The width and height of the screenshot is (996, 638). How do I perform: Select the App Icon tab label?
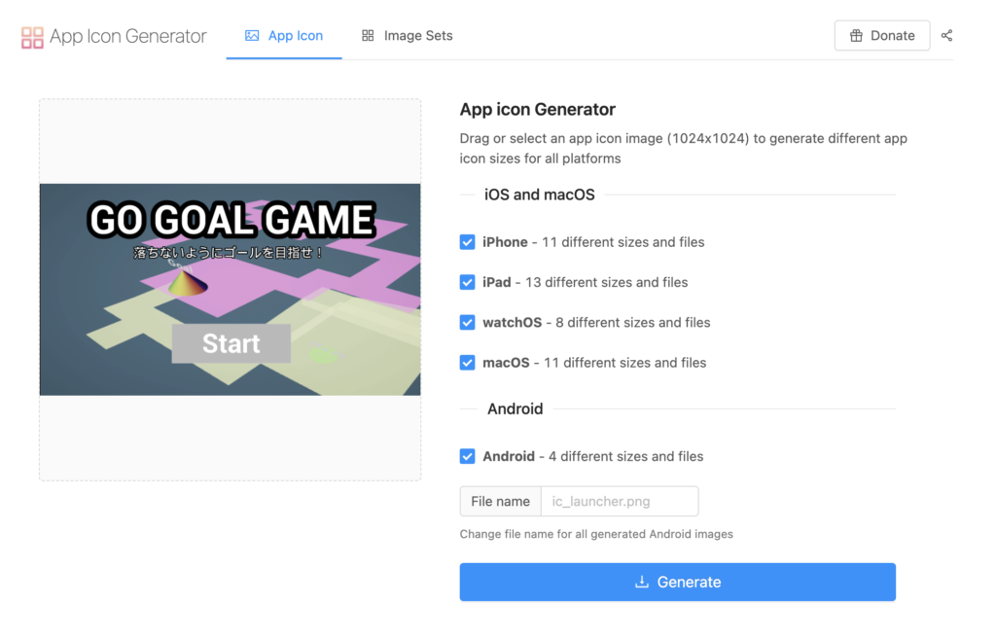coord(296,36)
